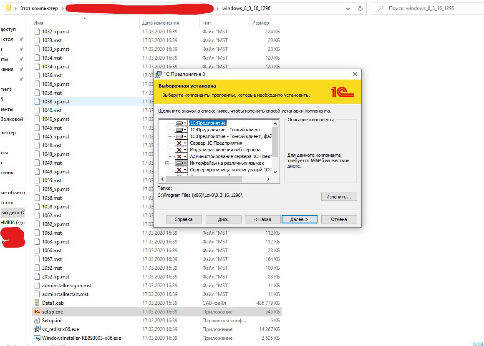484x346 pixels.
Task: Go back with the < Назад button
Action: click(x=263, y=219)
